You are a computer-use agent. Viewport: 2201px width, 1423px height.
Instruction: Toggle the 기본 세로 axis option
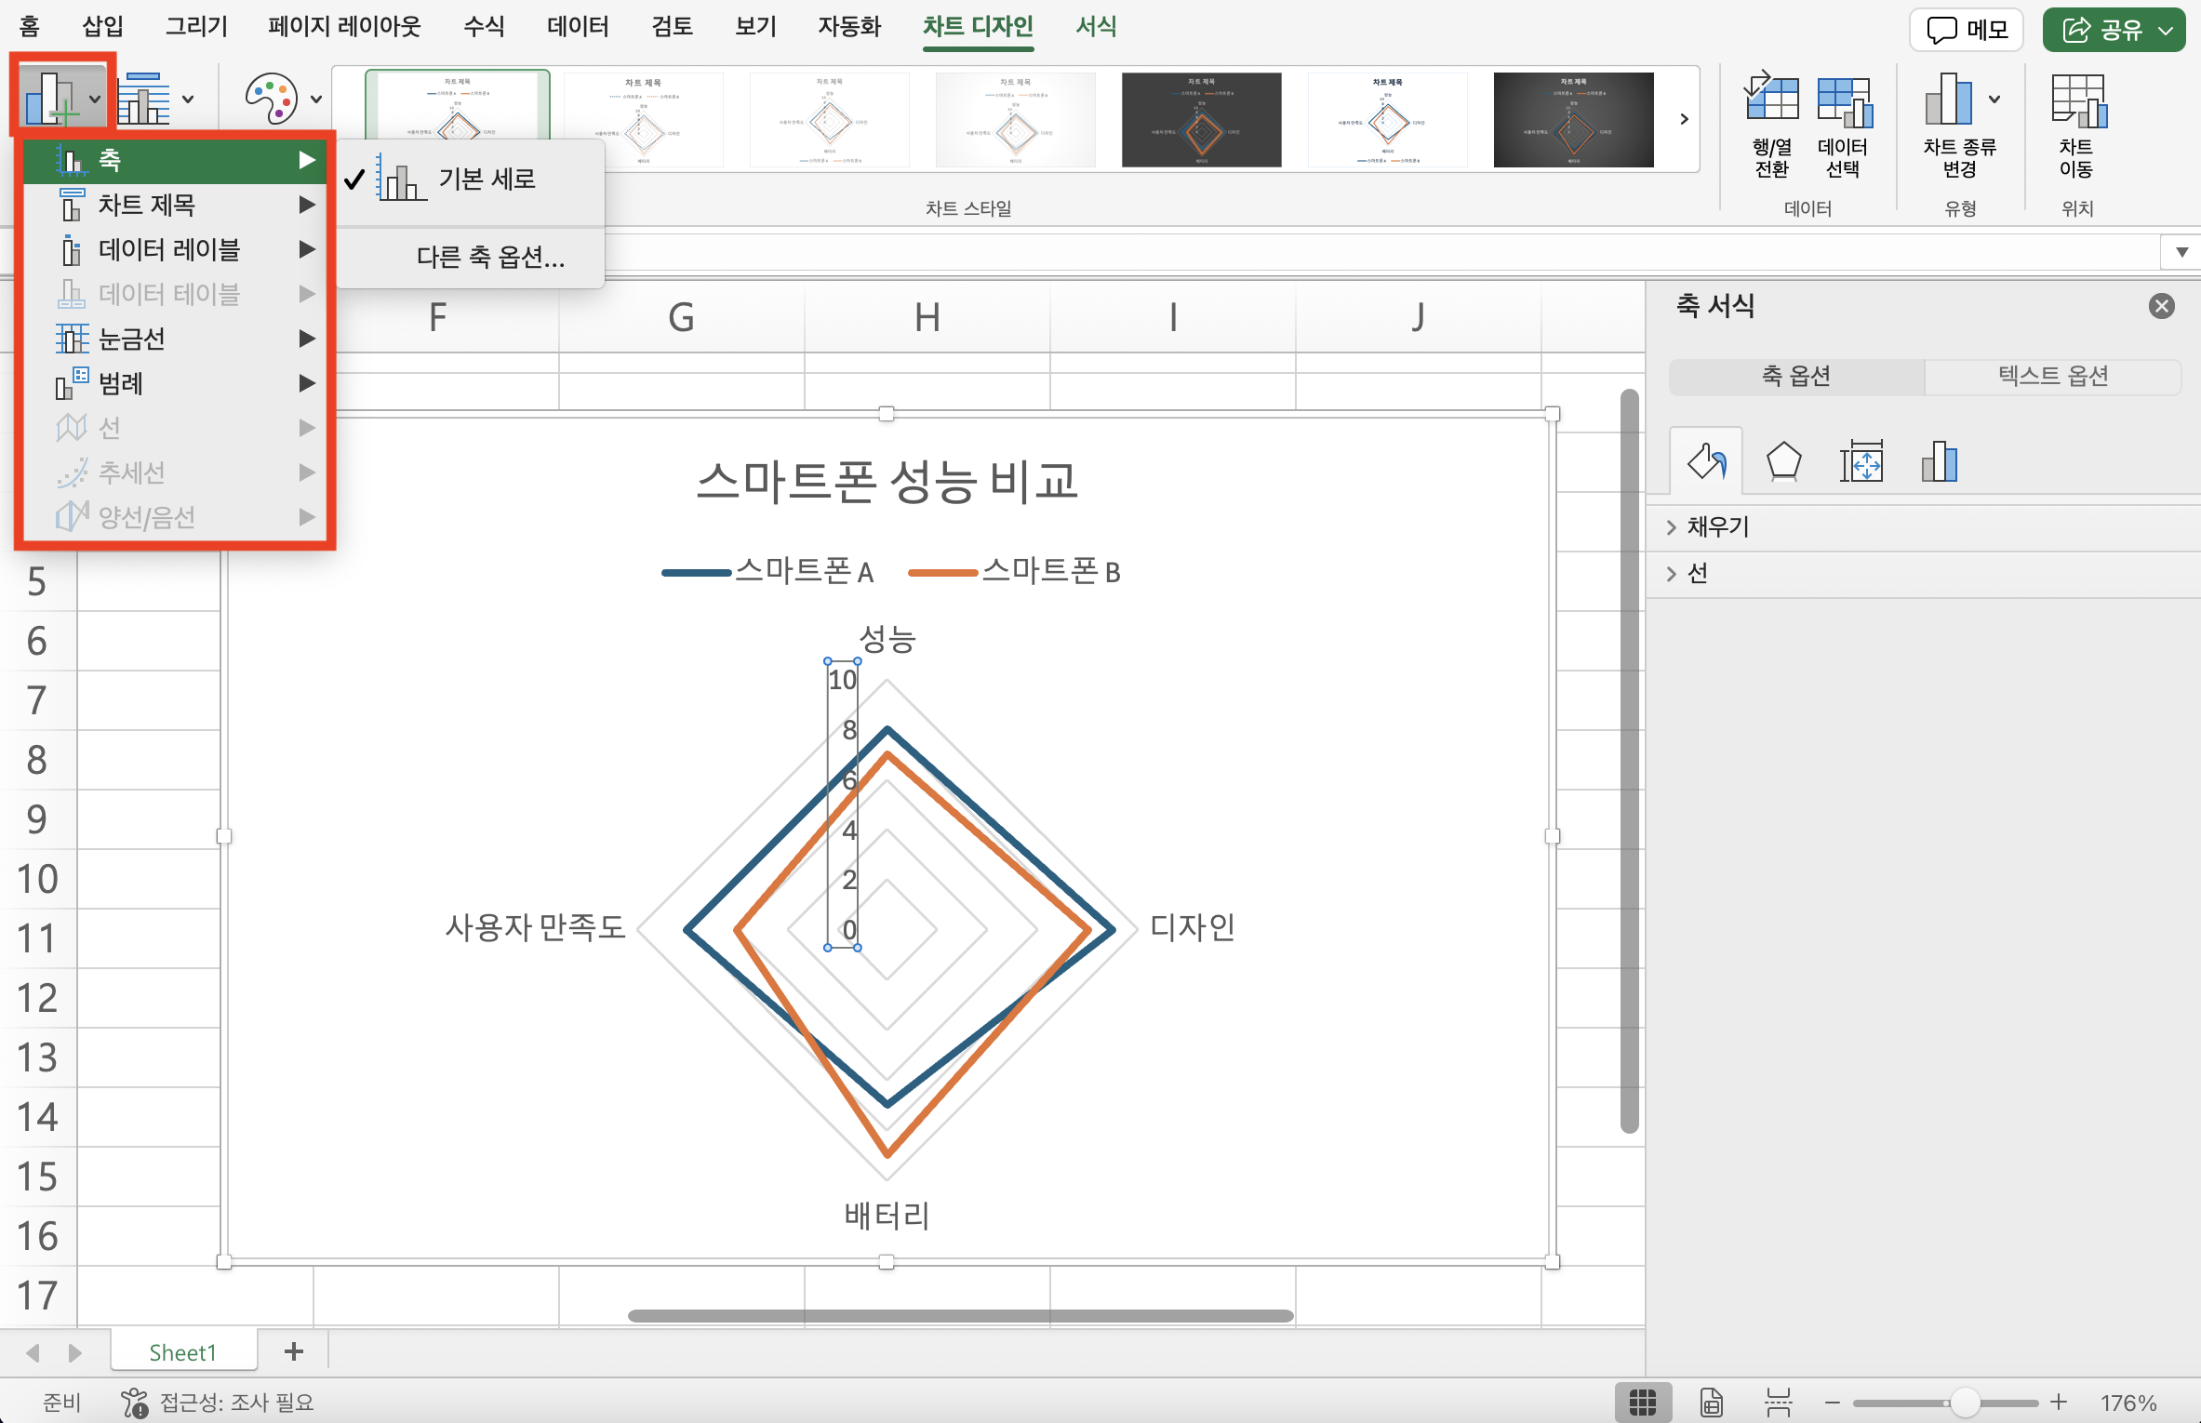click(470, 180)
